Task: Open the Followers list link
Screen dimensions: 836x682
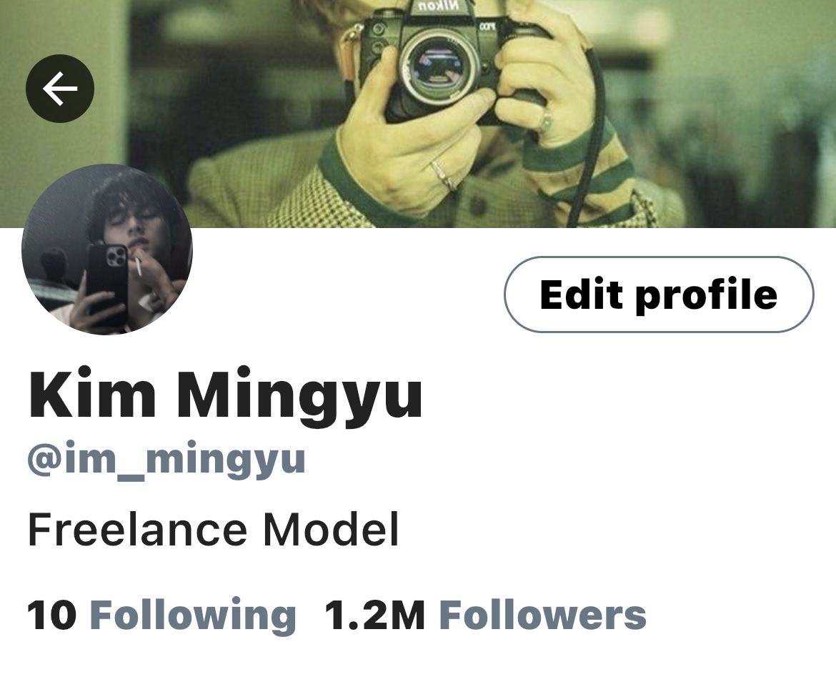Action: (542, 615)
